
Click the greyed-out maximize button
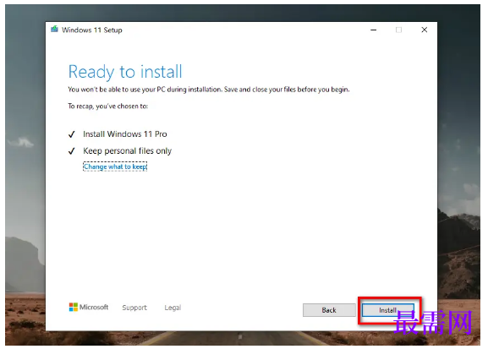398,30
